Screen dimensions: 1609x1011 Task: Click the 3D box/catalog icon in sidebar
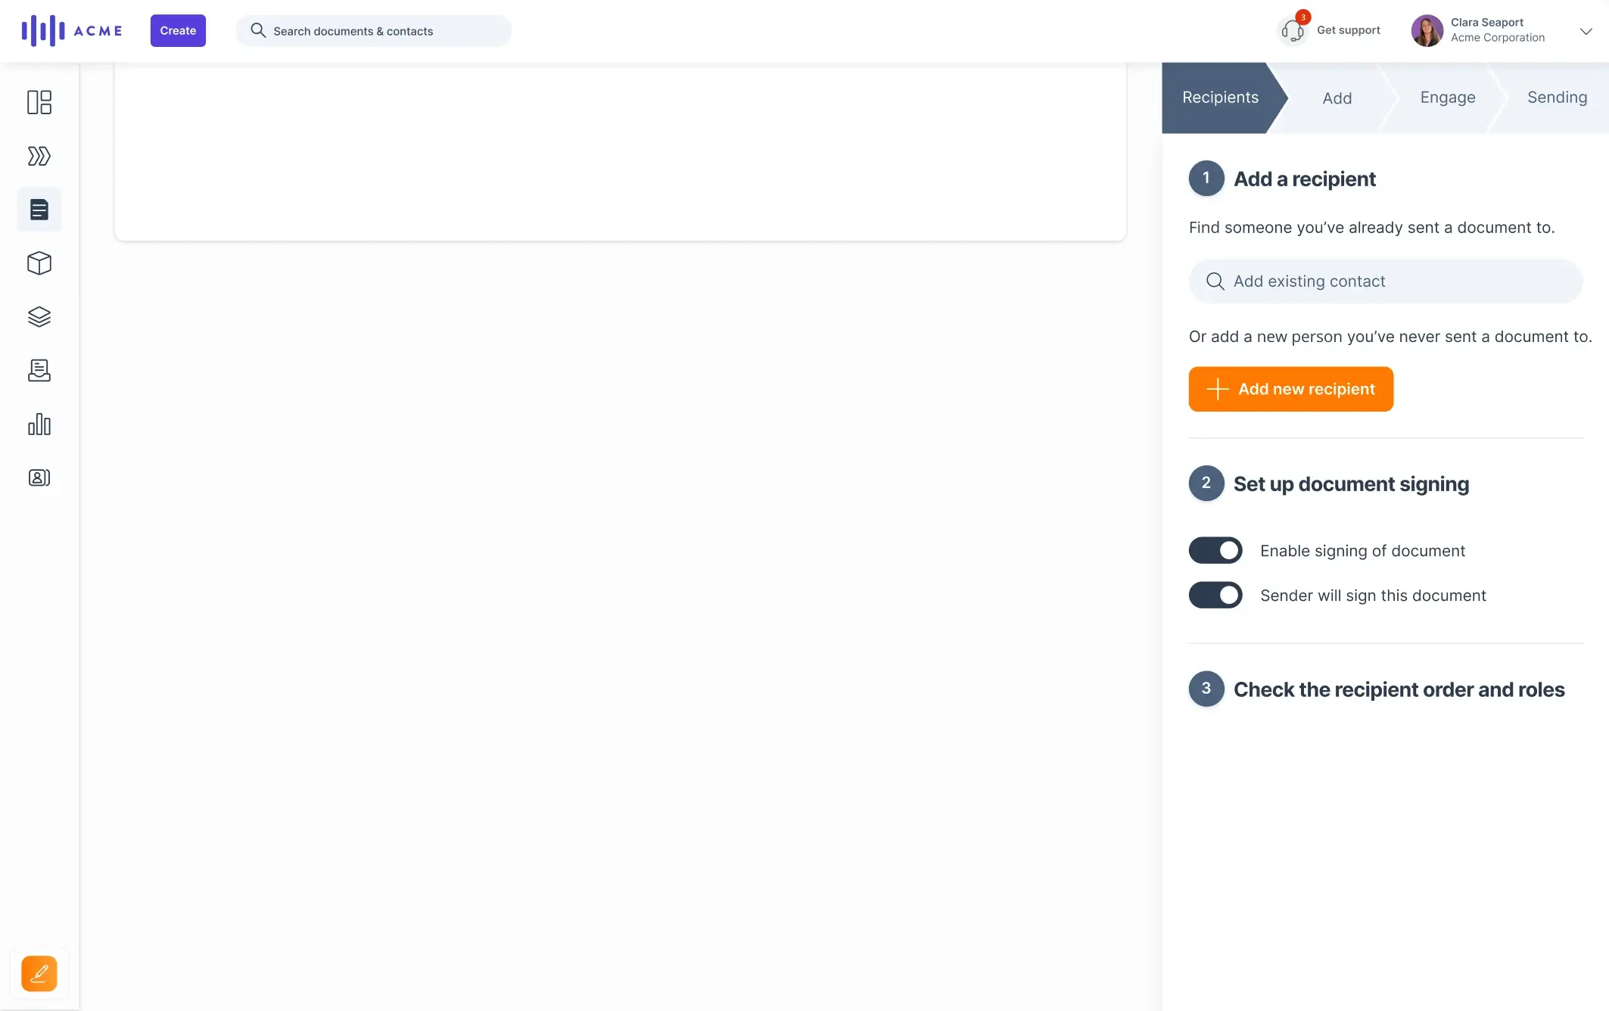click(39, 263)
